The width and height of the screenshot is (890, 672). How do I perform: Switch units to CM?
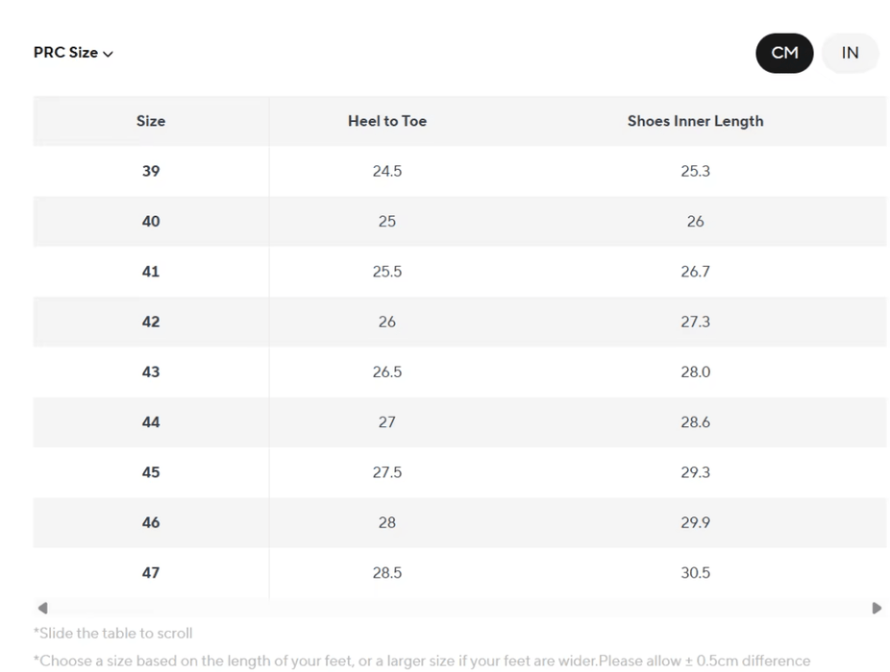click(784, 53)
